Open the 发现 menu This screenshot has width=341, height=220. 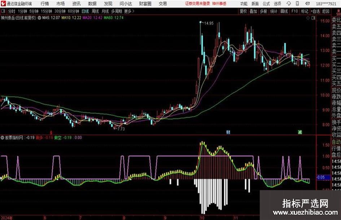tap(108, 4)
